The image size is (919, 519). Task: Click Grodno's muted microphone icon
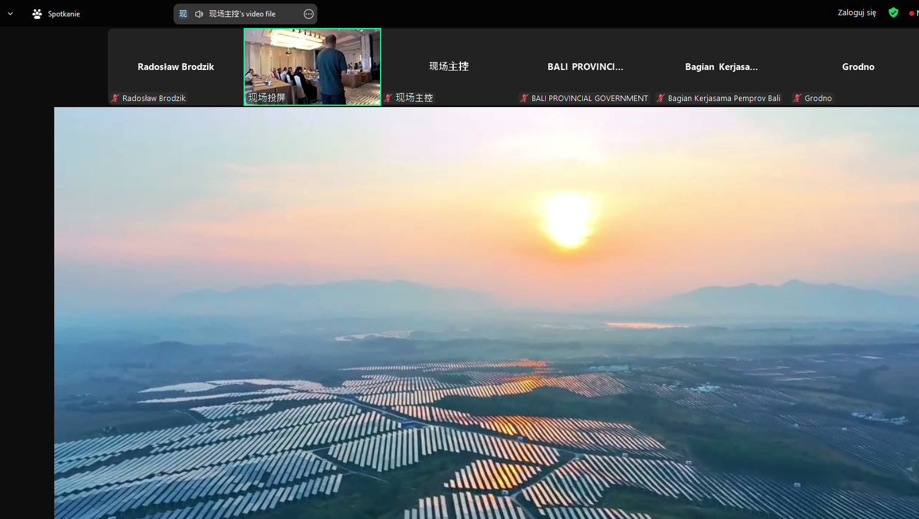(x=797, y=98)
